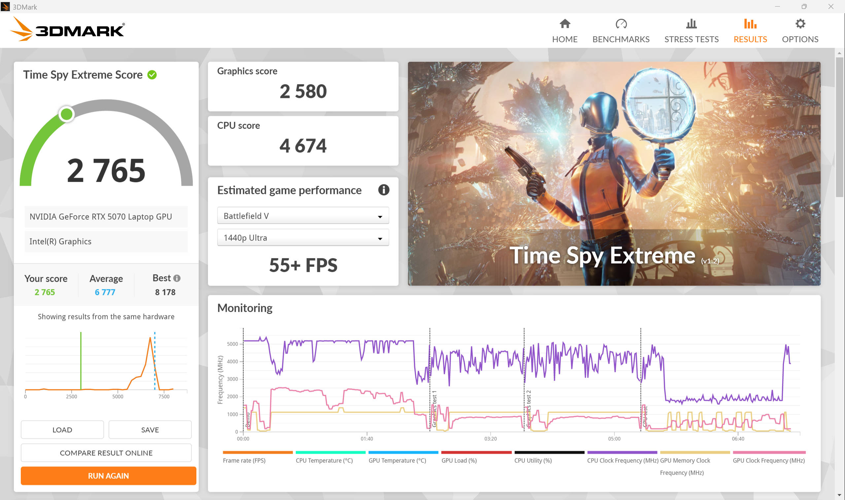845x500 pixels.
Task: Toggle the Frame rate (FPS) legend swatch
Action: (258, 452)
